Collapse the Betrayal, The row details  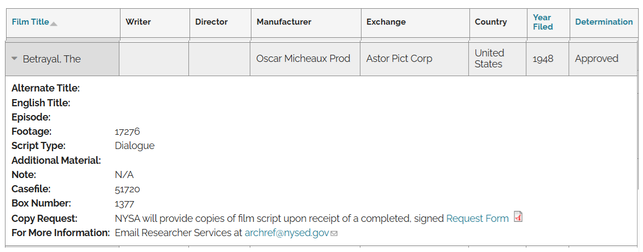tap(15, 59)
